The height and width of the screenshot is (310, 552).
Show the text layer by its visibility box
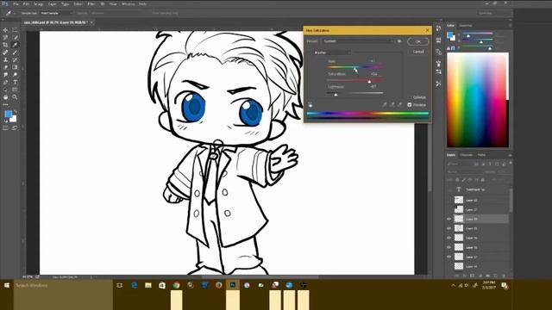pos(449,189)
